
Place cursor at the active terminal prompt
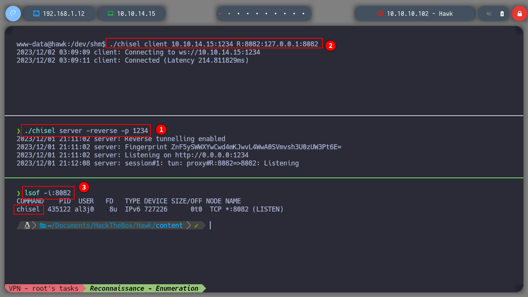(210, 225)
